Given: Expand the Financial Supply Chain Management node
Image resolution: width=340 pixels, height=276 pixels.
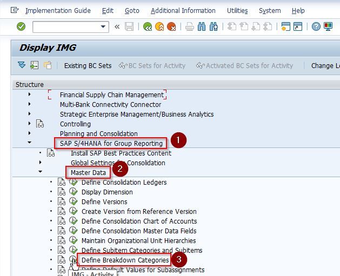Looking at the screenshot, I should 30,94.
